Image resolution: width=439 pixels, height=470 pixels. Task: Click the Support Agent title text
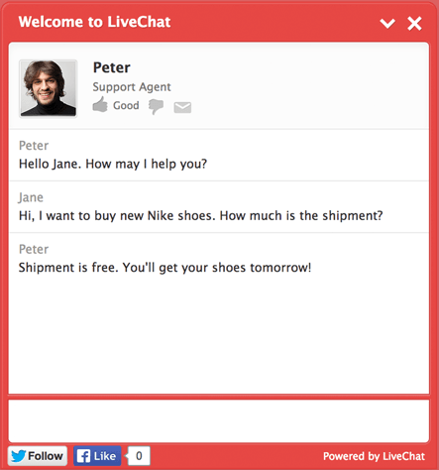click(x=132, y=87)
